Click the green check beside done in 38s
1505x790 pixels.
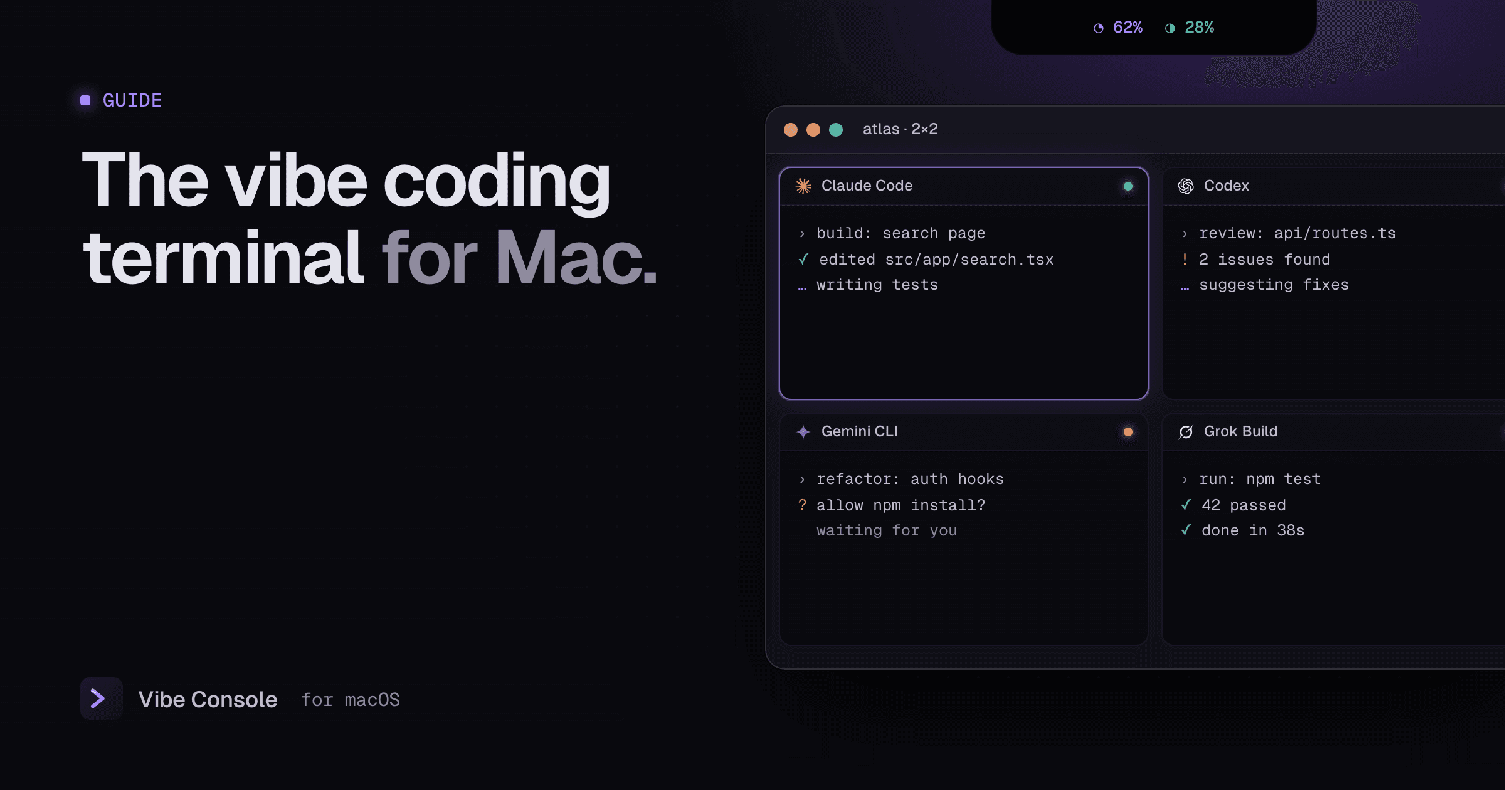tap(1186, 530)
